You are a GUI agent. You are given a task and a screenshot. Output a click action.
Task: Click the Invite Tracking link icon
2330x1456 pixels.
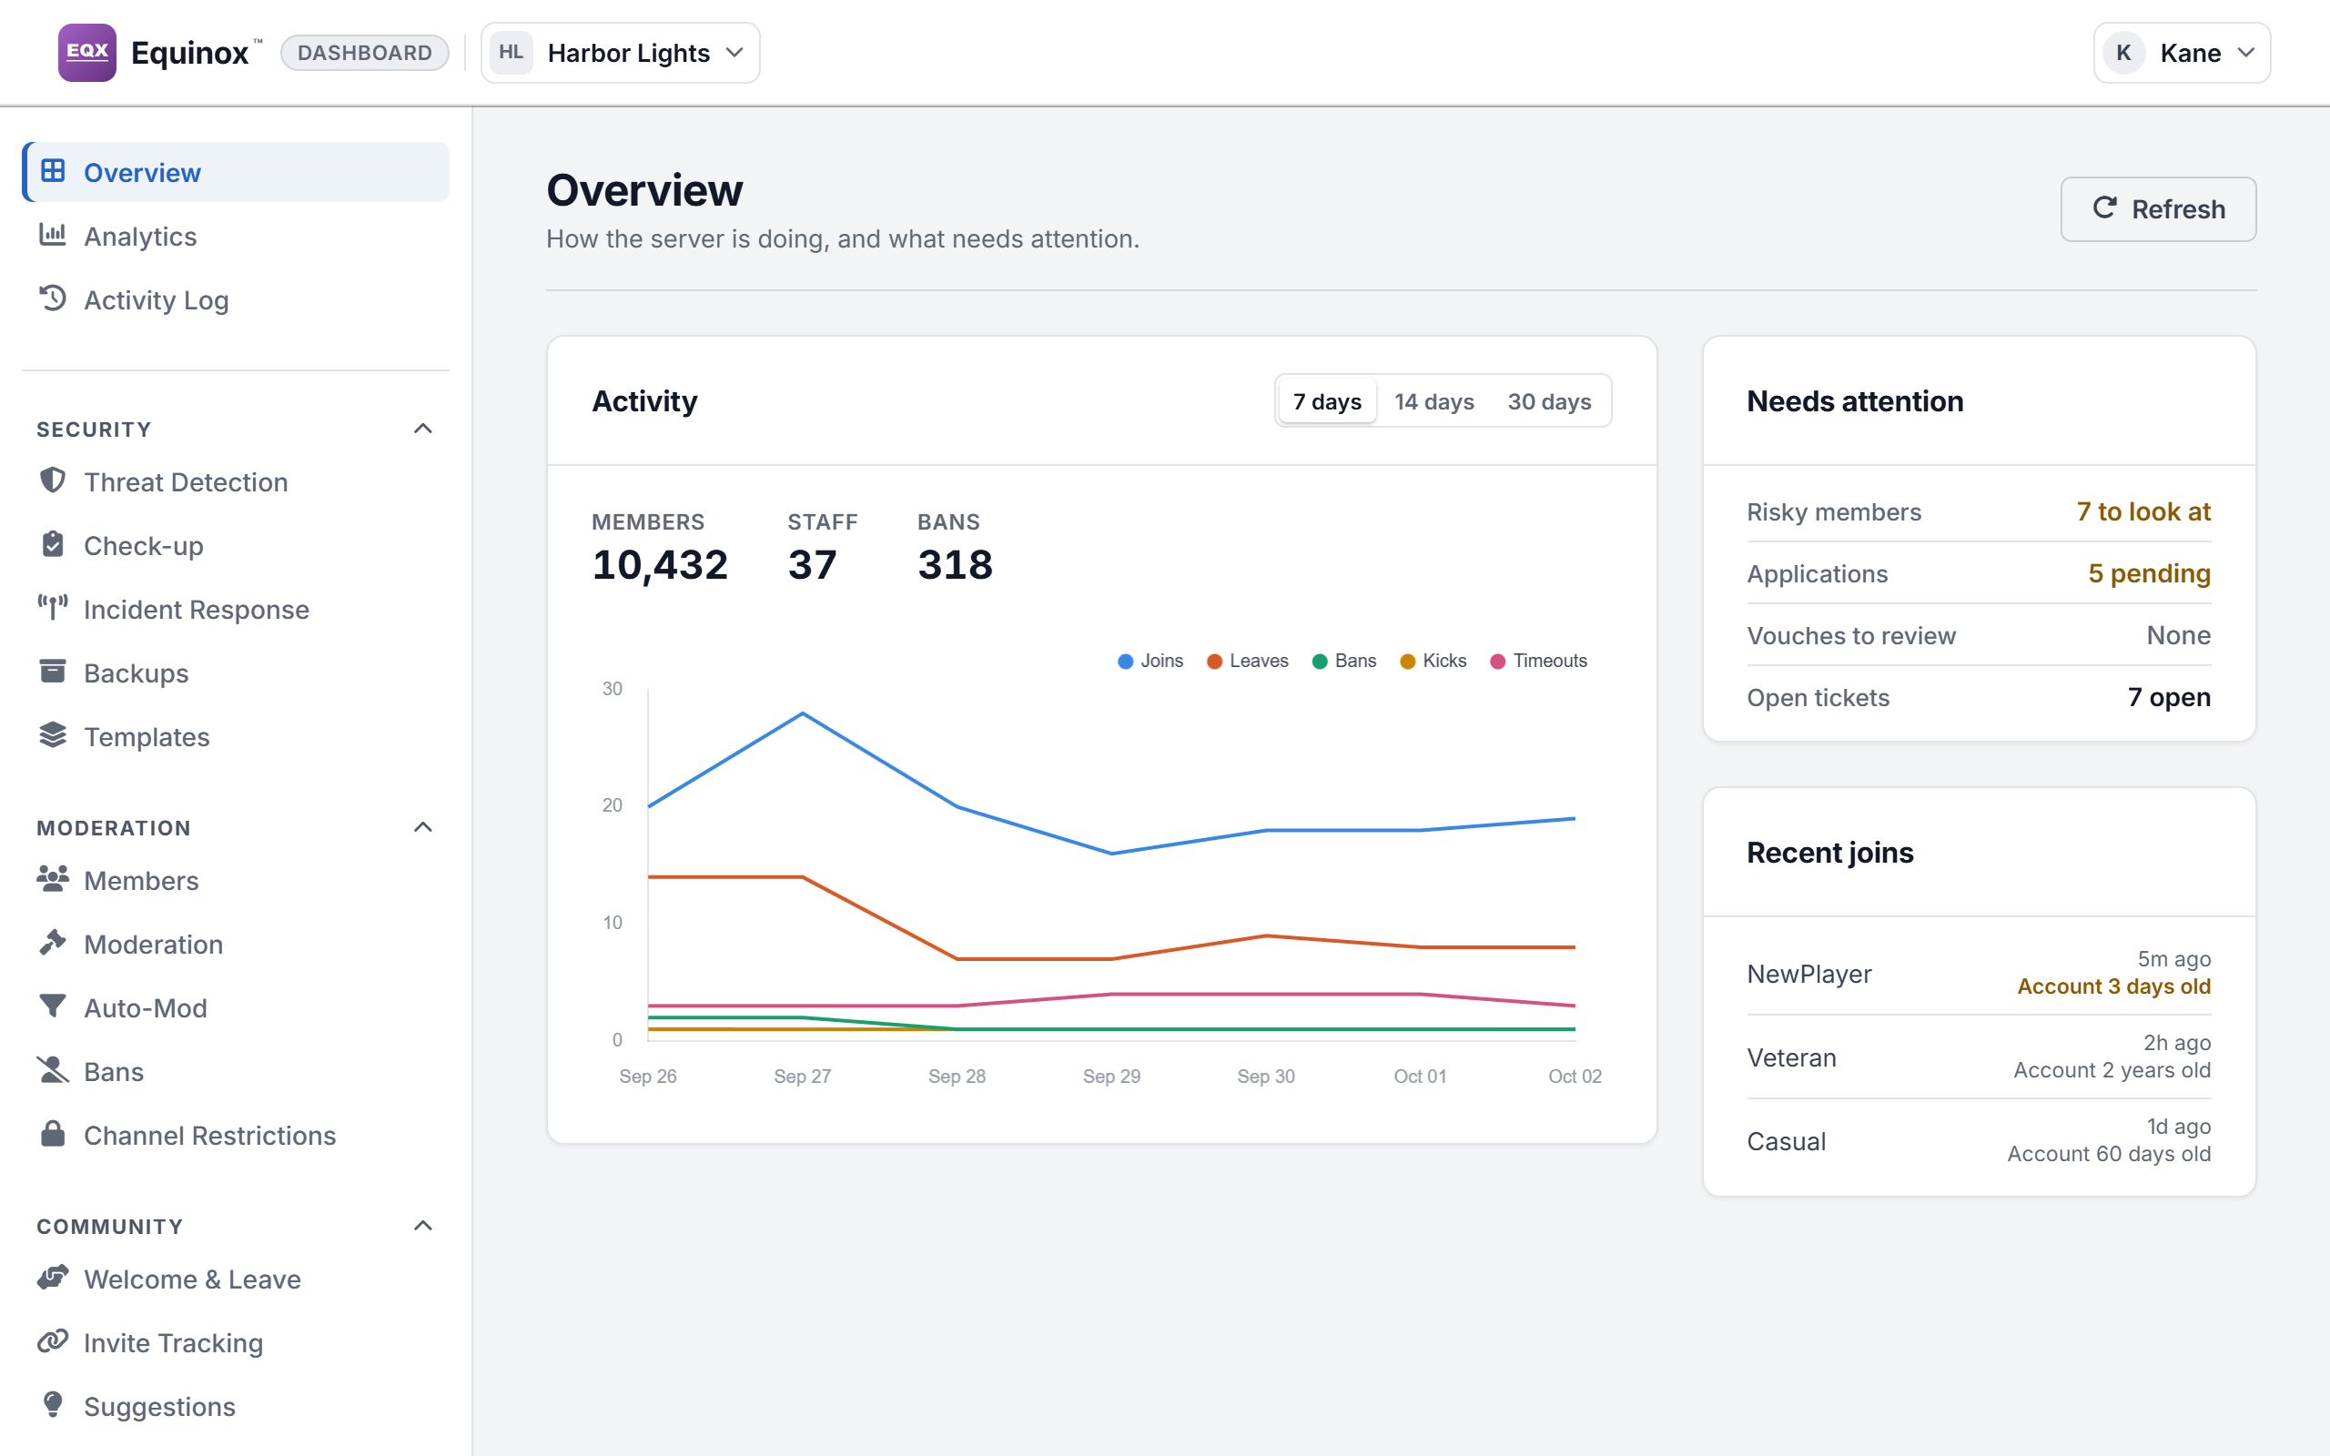pos(53,1340)
